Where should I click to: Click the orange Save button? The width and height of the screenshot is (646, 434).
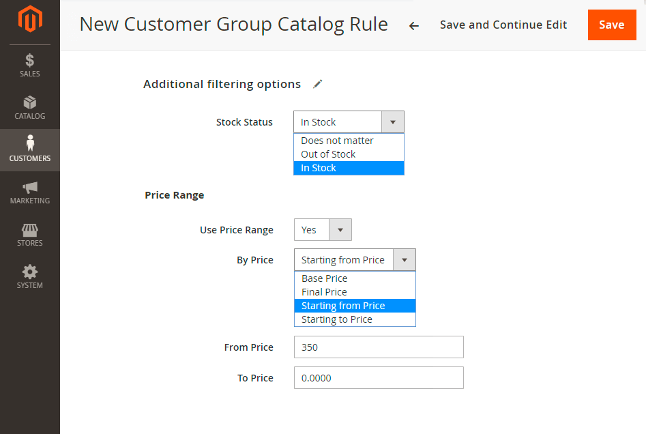coord(612,25)
